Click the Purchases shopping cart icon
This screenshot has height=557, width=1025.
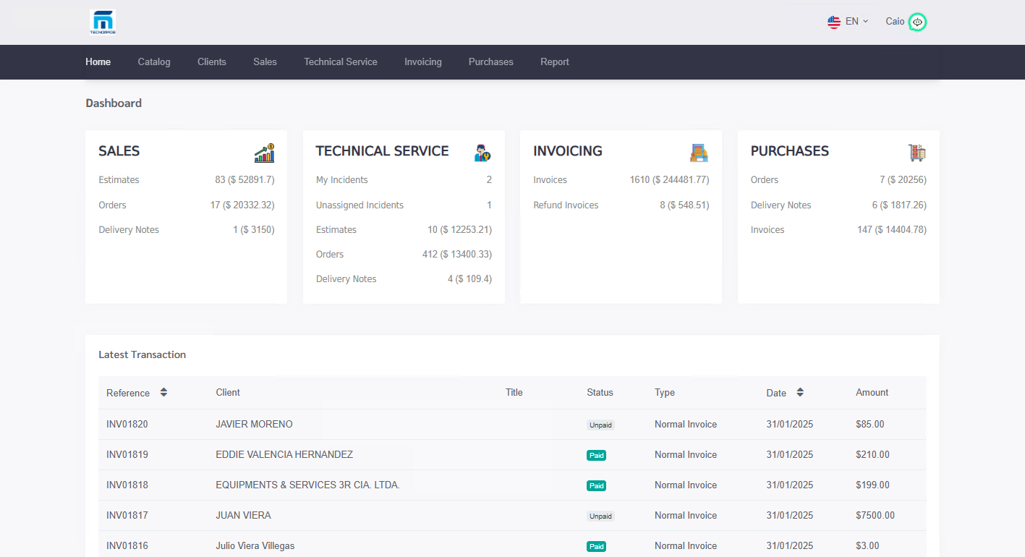tap(916, 153)
